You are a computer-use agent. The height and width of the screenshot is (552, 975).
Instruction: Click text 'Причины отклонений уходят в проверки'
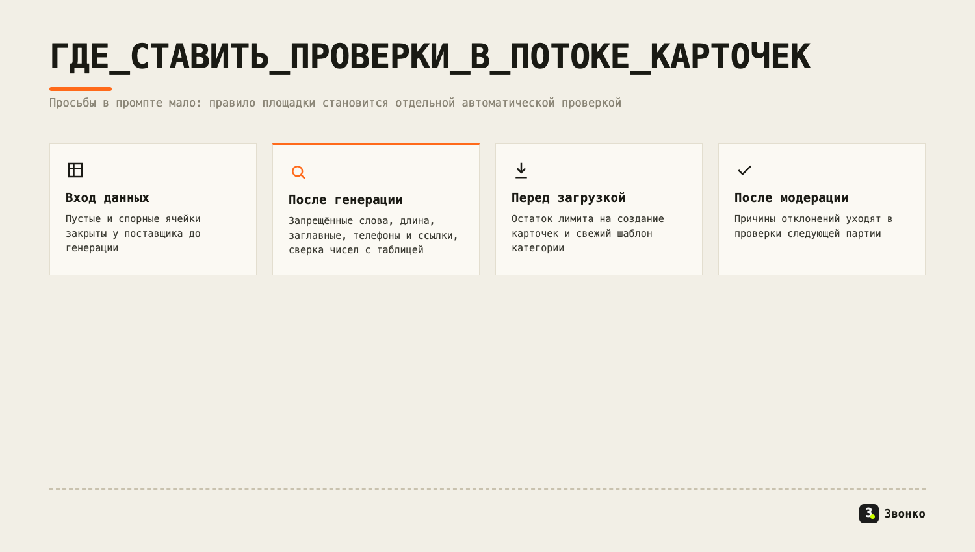813,226
